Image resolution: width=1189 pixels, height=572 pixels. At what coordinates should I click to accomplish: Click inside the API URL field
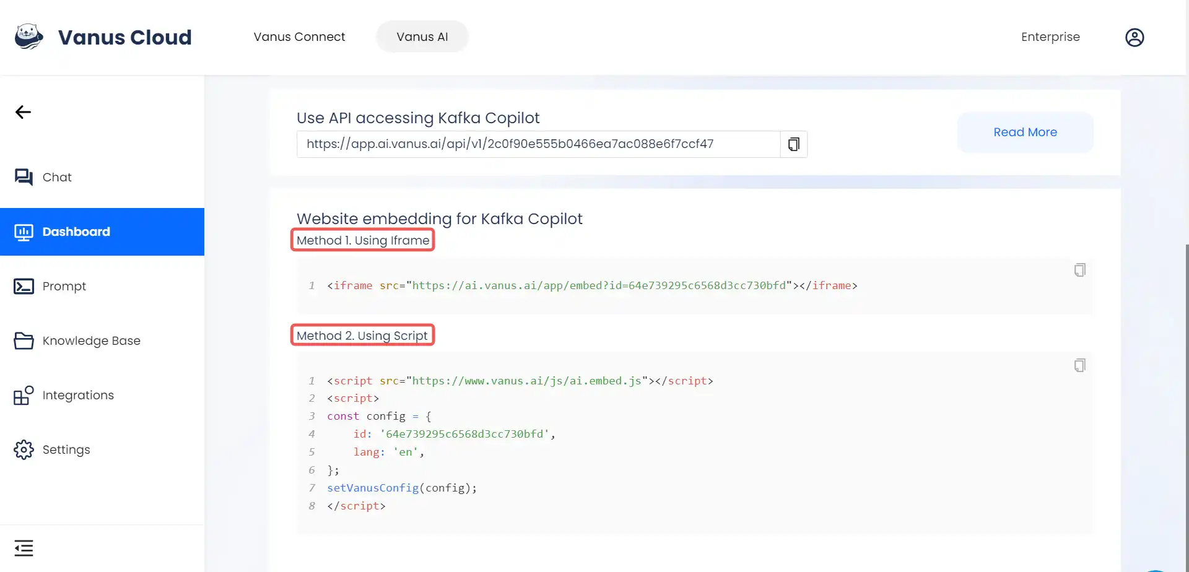pos(538,144)
